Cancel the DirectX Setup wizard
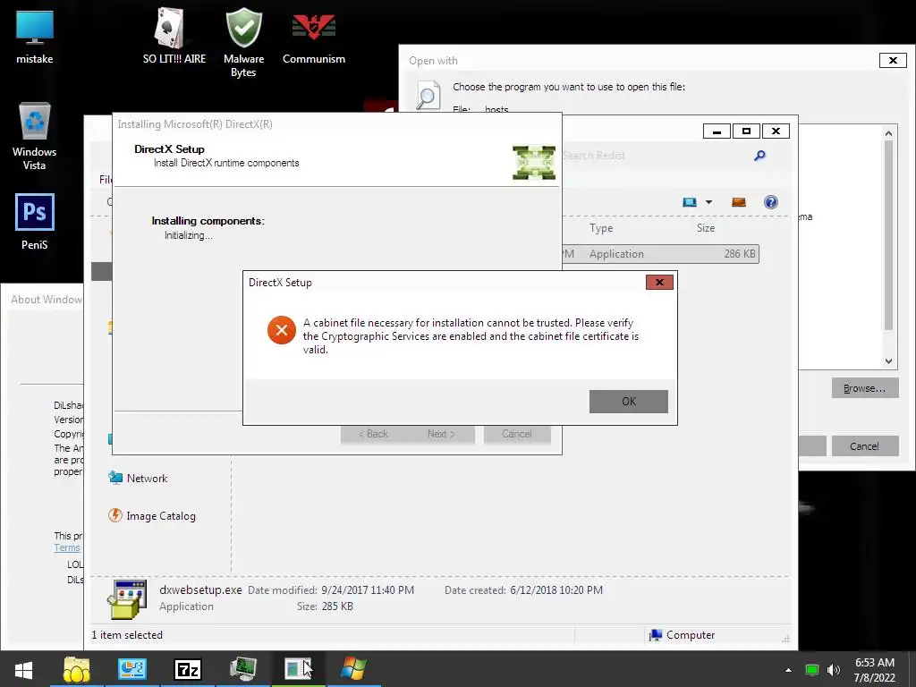This screenshot has width=916, height=687. click(517, 434)
